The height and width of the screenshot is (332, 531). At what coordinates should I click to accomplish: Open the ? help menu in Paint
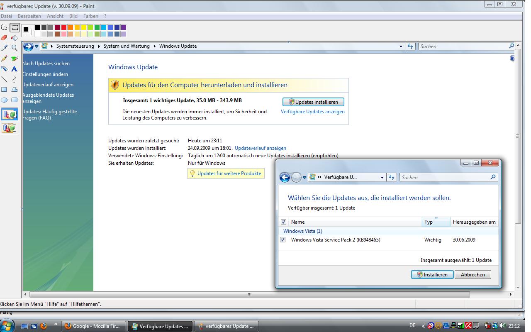(105, 16)
